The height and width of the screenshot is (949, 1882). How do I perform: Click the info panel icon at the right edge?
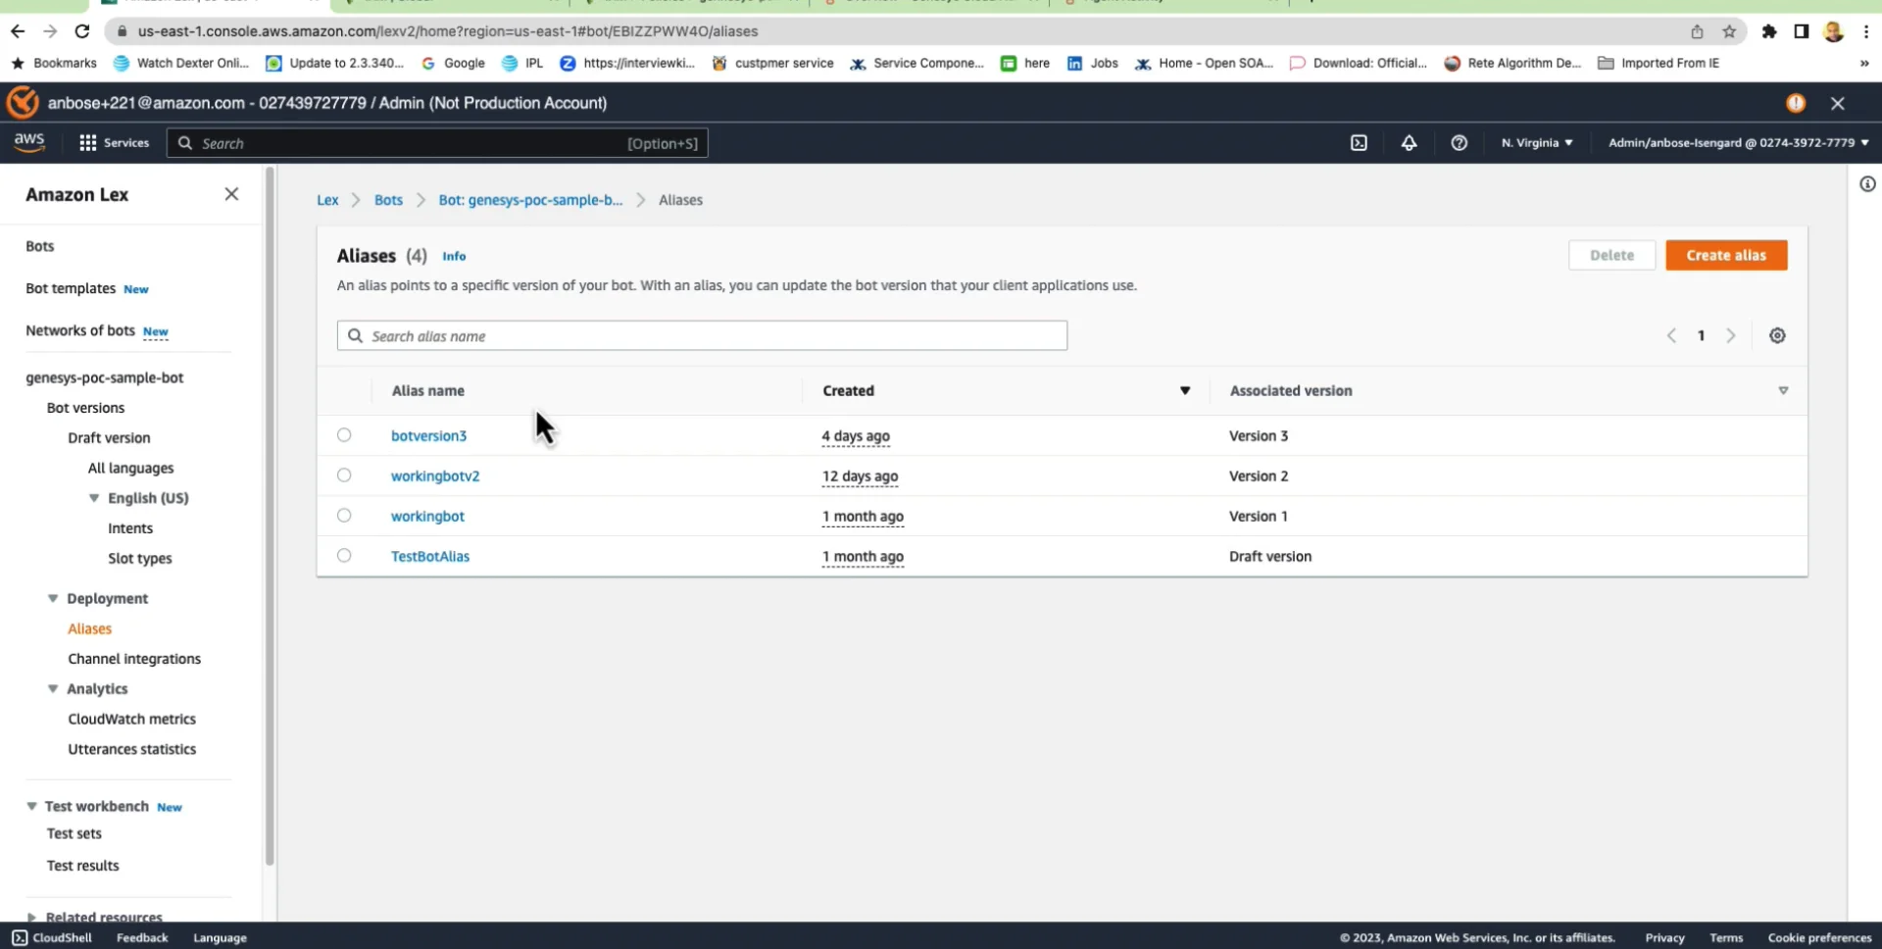click(1867, 184)
